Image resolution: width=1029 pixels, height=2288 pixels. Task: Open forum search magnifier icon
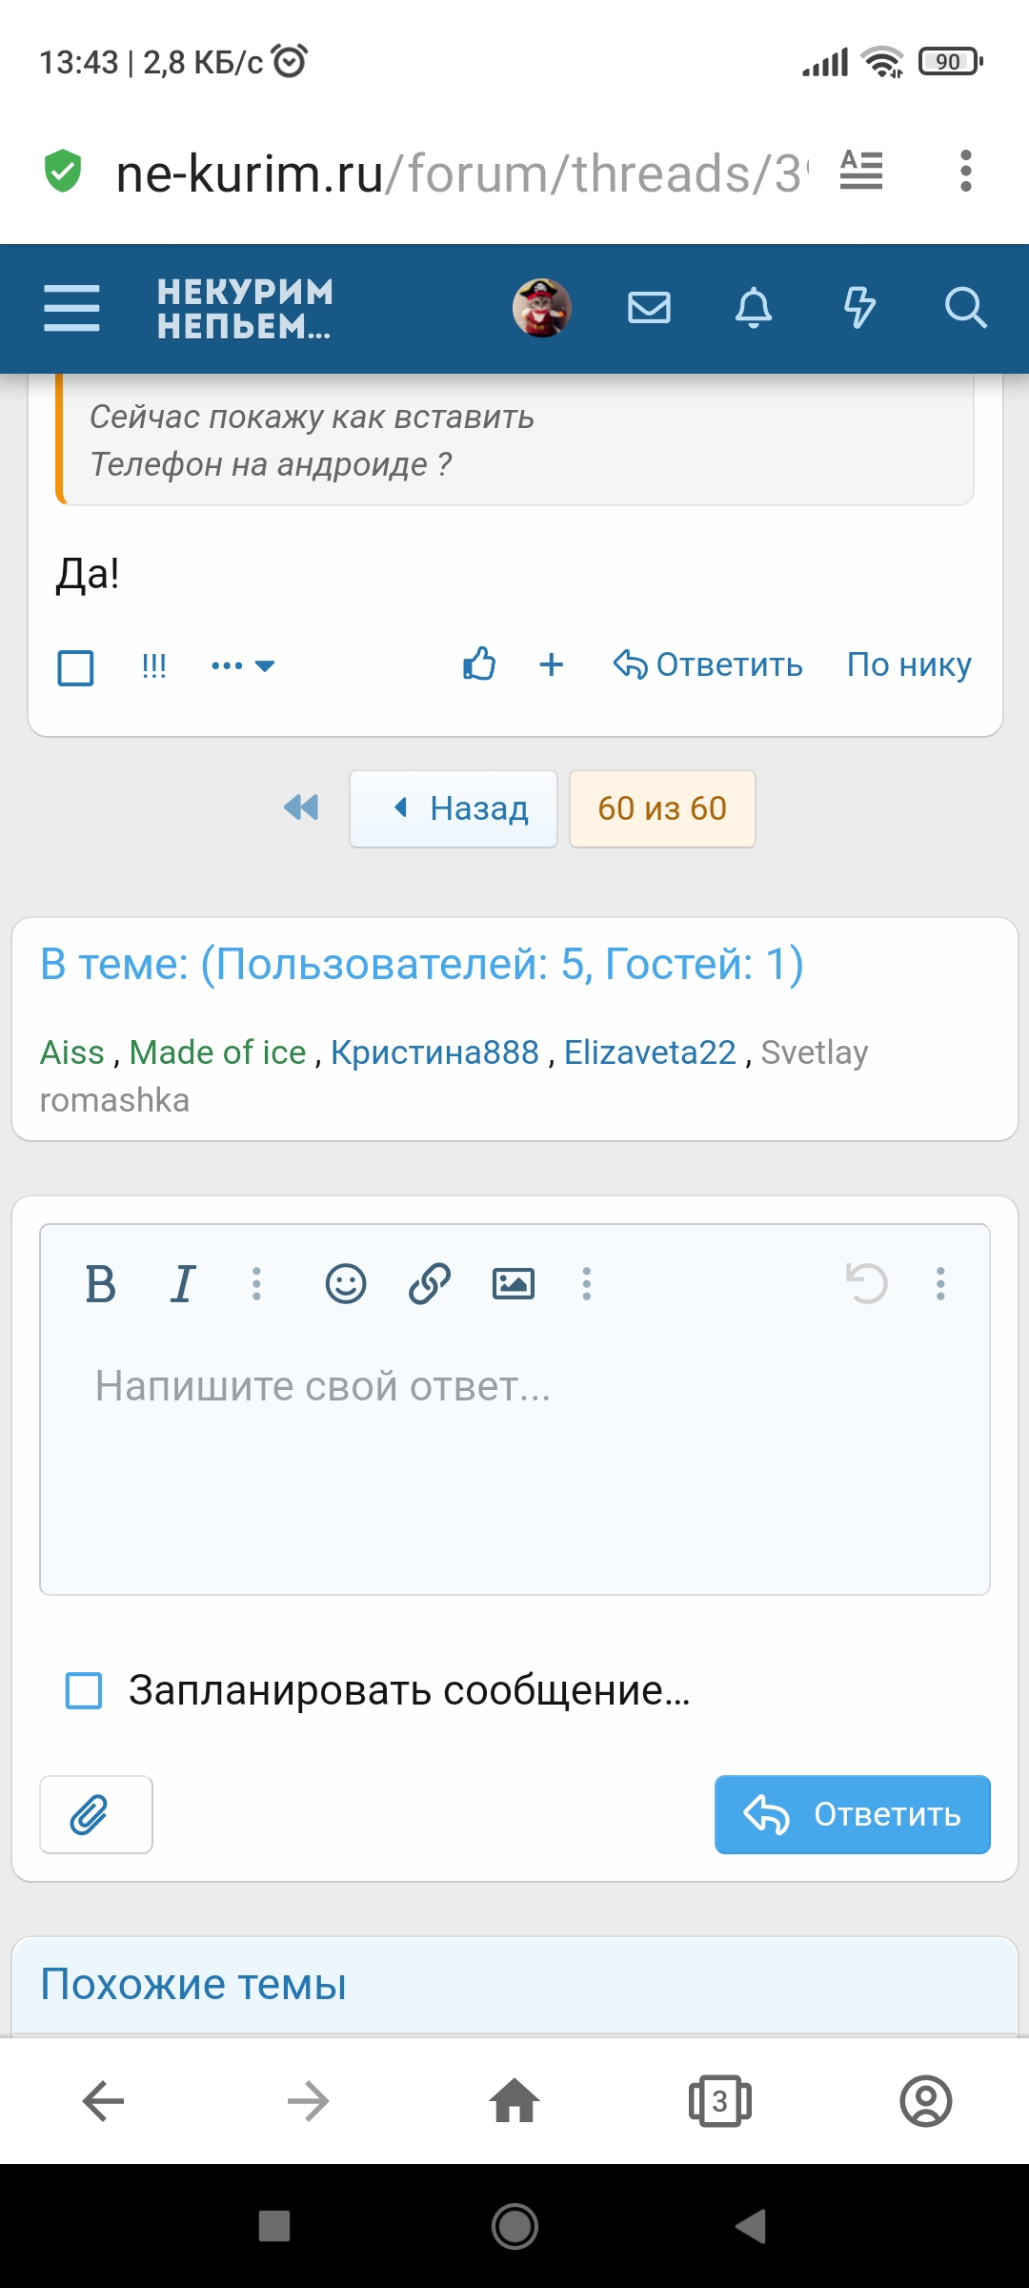click(x=964, y=308)
